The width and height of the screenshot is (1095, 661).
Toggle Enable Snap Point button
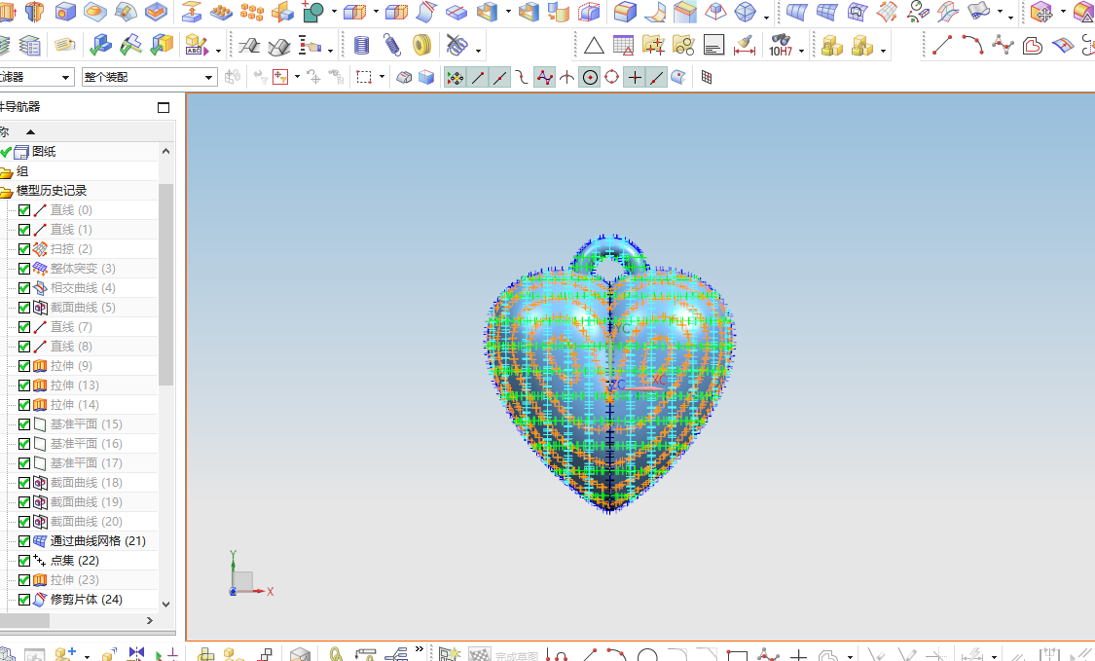(x=456, y=78)
